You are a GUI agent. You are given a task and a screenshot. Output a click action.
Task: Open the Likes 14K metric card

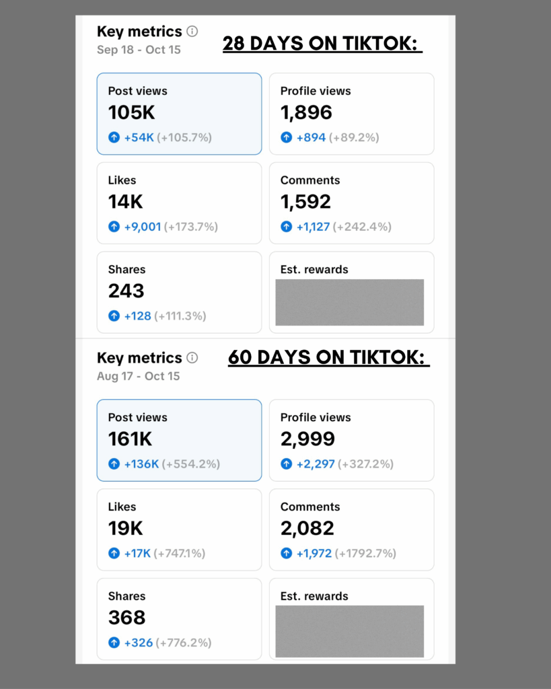click(179, 203)
